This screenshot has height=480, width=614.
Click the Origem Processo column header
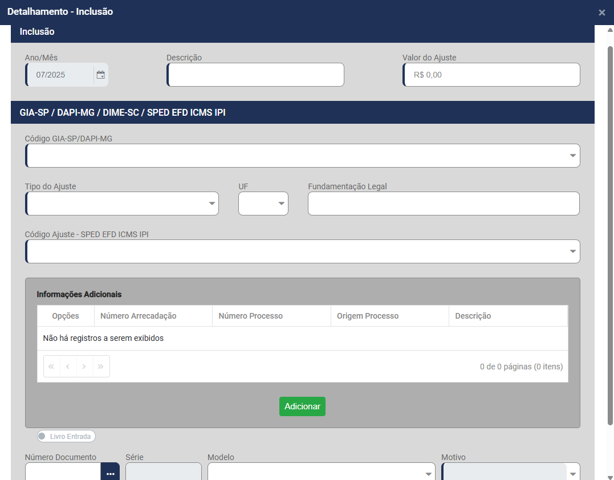390,316
